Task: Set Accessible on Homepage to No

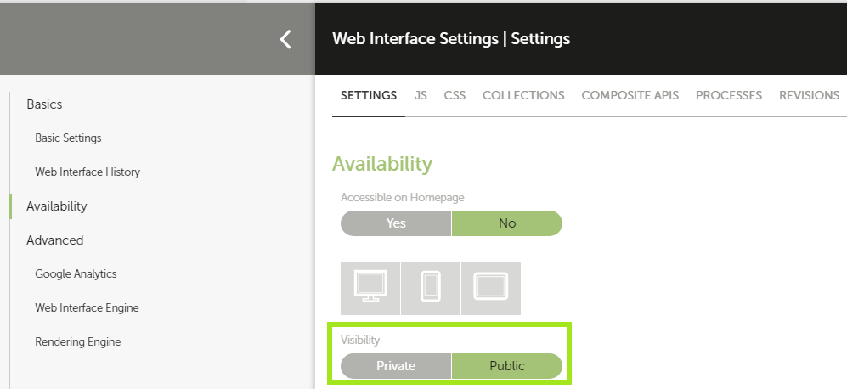Action: pos(506,223)
